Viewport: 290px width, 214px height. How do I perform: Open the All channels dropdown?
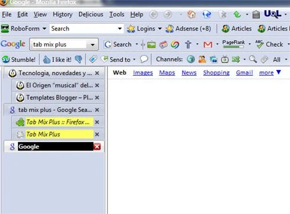tap(280, 60)
